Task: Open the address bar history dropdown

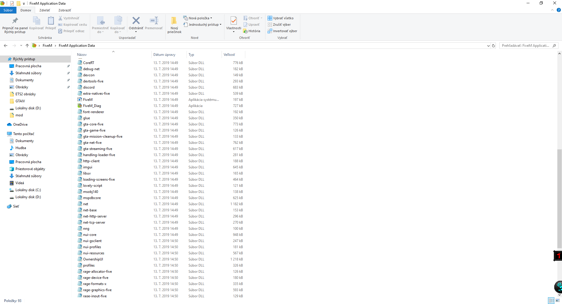Action: click(488, 46)
